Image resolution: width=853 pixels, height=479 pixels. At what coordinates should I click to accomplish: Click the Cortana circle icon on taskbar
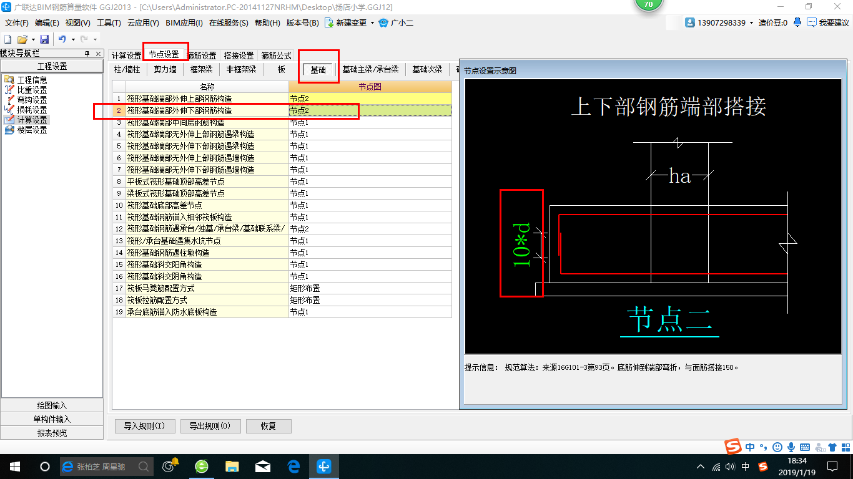(44, 466)
